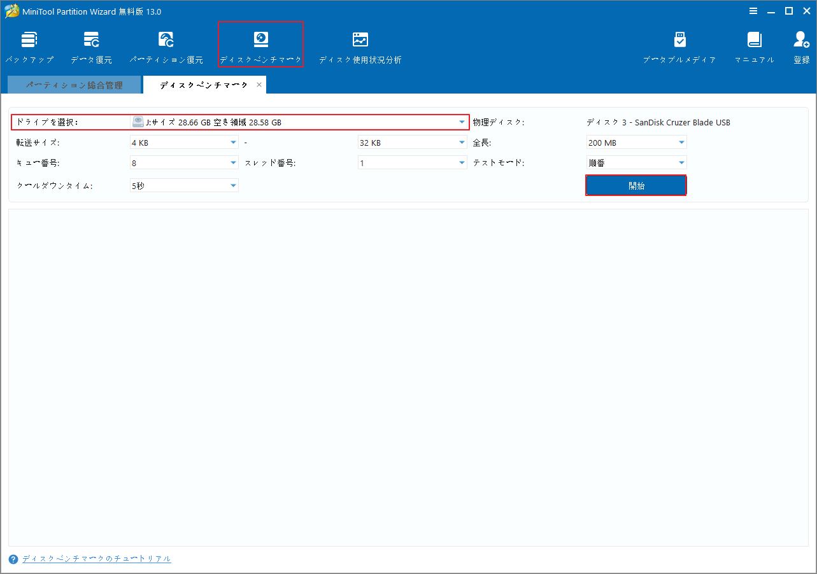Select the バックアップ (Backup) toolbar icon
Image resolution: width=817 pixels, height=574 pixels.
tap(29, 45)
